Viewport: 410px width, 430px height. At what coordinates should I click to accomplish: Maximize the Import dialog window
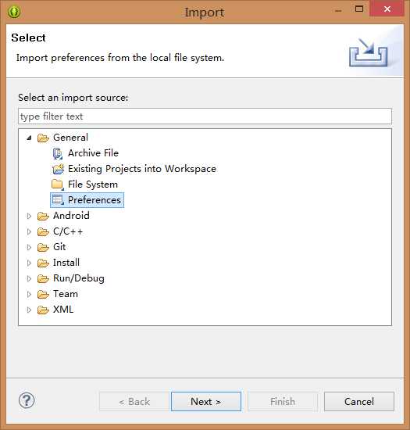(359, 9)
